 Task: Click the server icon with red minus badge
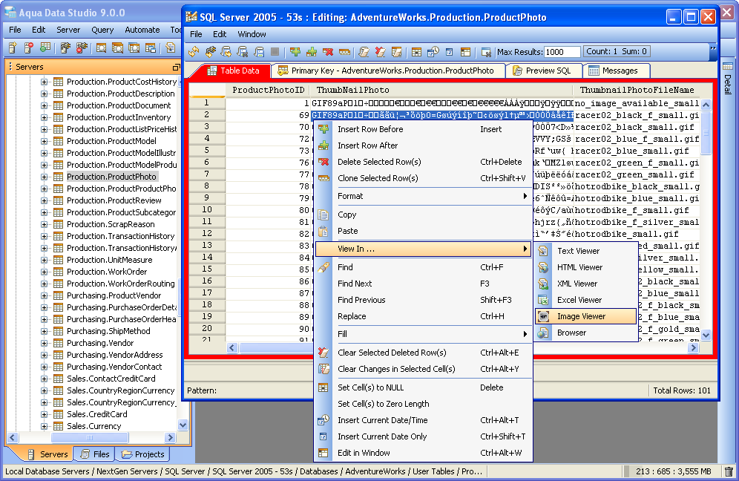pyautogui.click(x=29, y=48)
